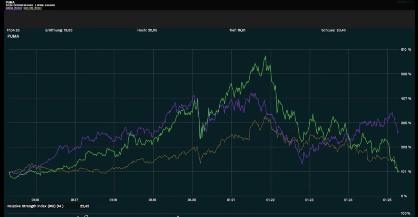The width and height of the screenshot is (418, 217).
Task: Click the purple adidas line trough near 01.23
Action: 302,163
